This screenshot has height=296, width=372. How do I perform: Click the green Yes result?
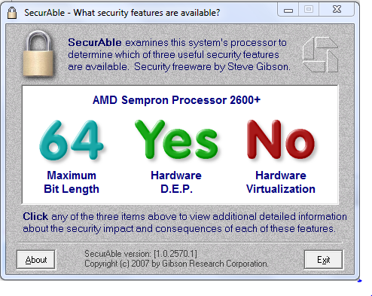176,140
